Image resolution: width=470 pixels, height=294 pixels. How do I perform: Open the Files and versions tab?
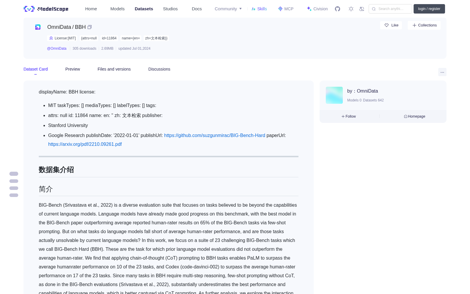[114, 69]
